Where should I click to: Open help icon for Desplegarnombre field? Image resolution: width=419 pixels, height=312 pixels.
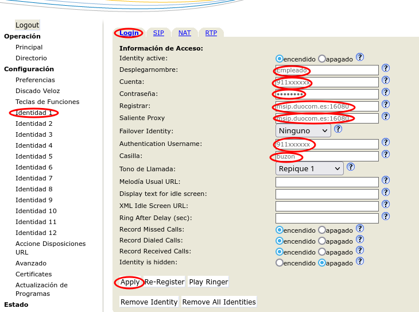[386, 68]
